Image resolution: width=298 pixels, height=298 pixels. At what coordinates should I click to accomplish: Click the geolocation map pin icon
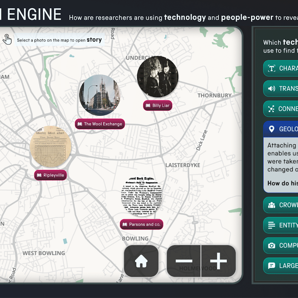click(x=271, y=129)
